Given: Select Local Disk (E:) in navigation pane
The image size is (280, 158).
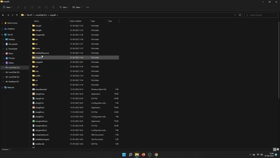Looking at the screenshot, I should click(x=14, y=77).
